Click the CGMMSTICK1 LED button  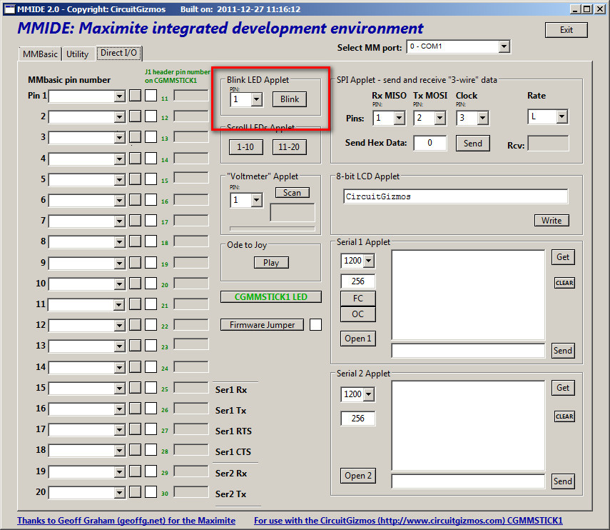coord(270,296)
